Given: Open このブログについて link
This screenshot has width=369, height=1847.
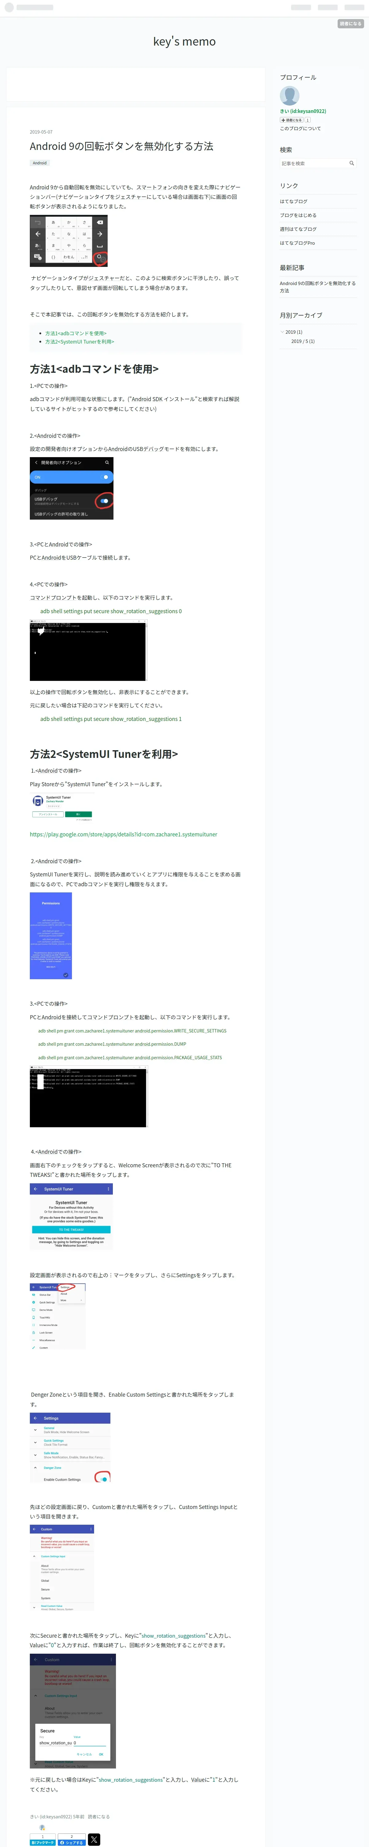Looking at the screenshot, I should point(300,128).
